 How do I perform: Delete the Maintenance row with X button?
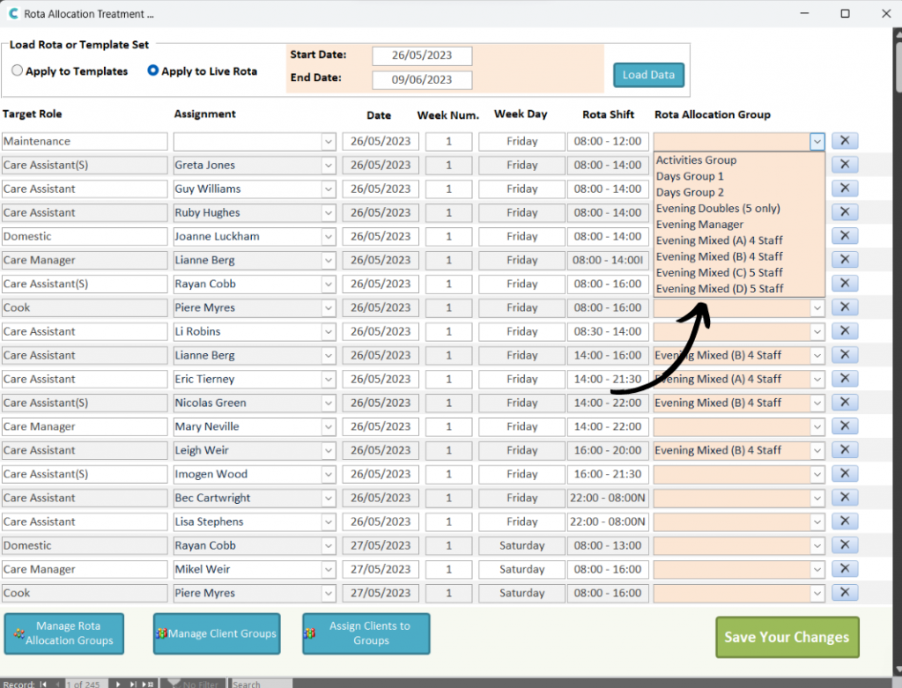[845, 141]
